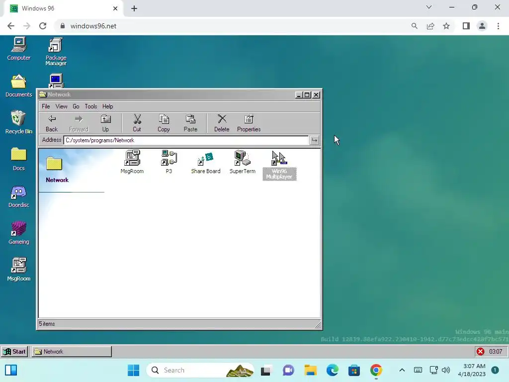Viewport: 509px width, 382px height.
Task: Maximize the Network window
Action: tap(307, 95)
